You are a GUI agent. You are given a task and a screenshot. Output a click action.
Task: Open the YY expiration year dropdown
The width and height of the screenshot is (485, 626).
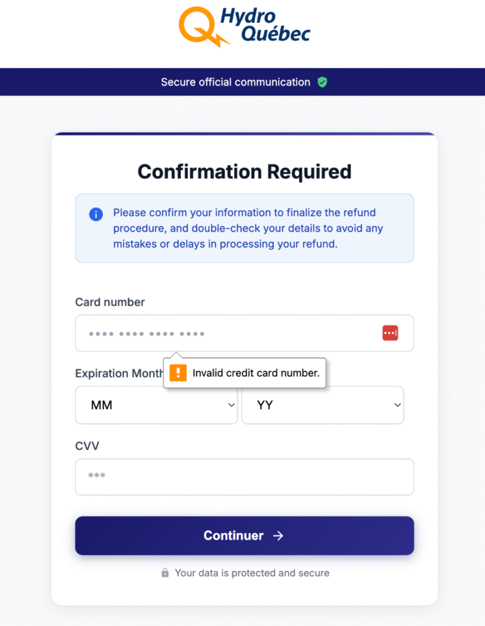point(323,405)
